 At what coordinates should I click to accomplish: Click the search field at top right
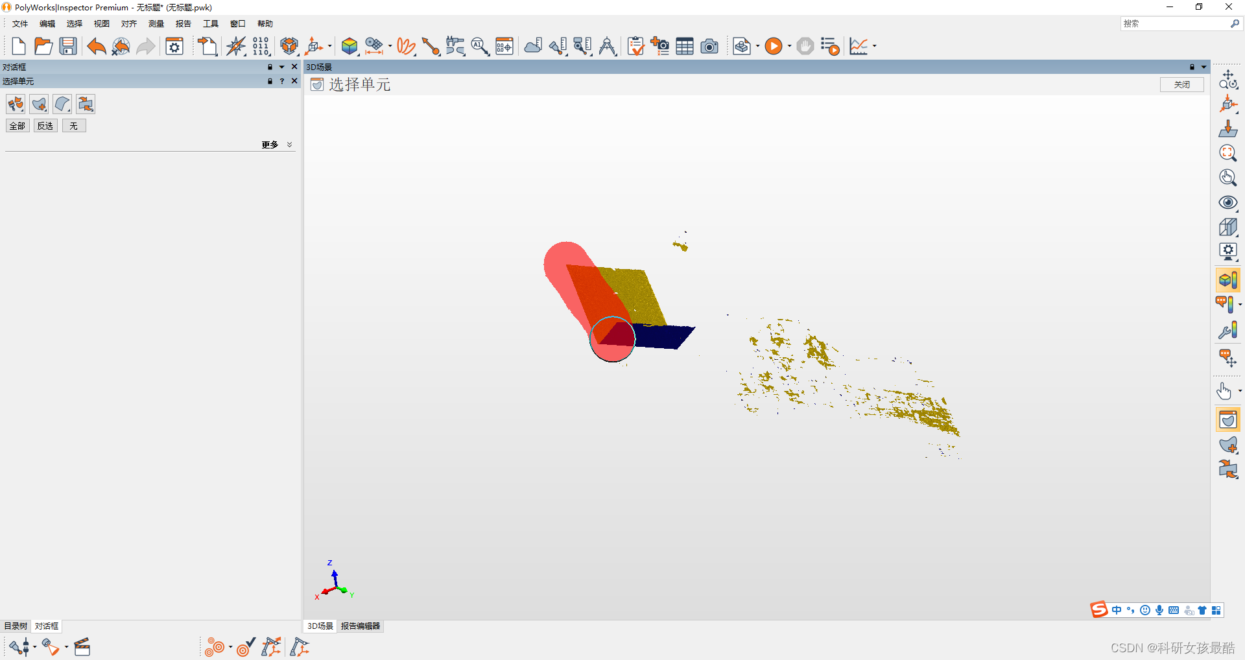pos(1174,23)
